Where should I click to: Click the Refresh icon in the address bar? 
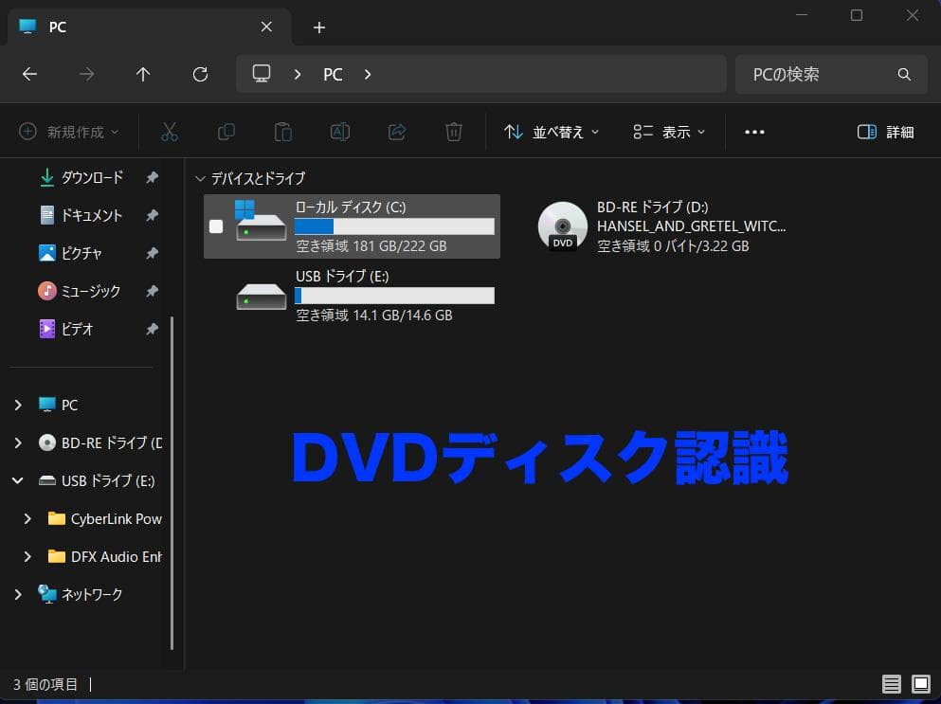[x=200, y=74]
